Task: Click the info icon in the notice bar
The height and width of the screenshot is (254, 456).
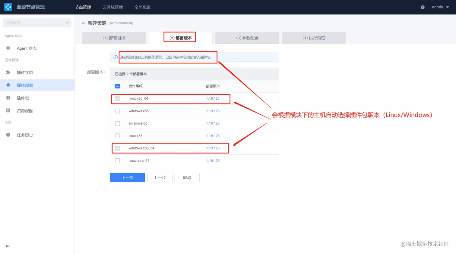Action: pos(116,57)
